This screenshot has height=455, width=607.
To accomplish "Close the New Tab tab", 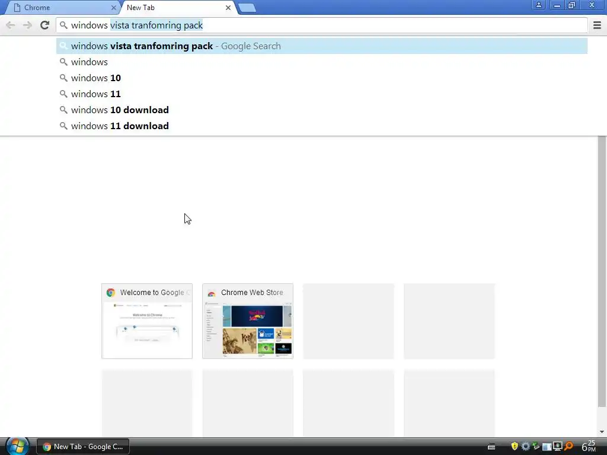I will pos(228,8).
